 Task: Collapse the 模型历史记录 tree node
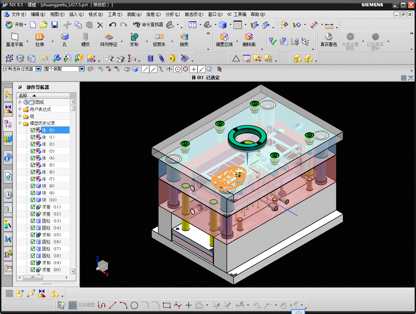[x=20, y=123]
